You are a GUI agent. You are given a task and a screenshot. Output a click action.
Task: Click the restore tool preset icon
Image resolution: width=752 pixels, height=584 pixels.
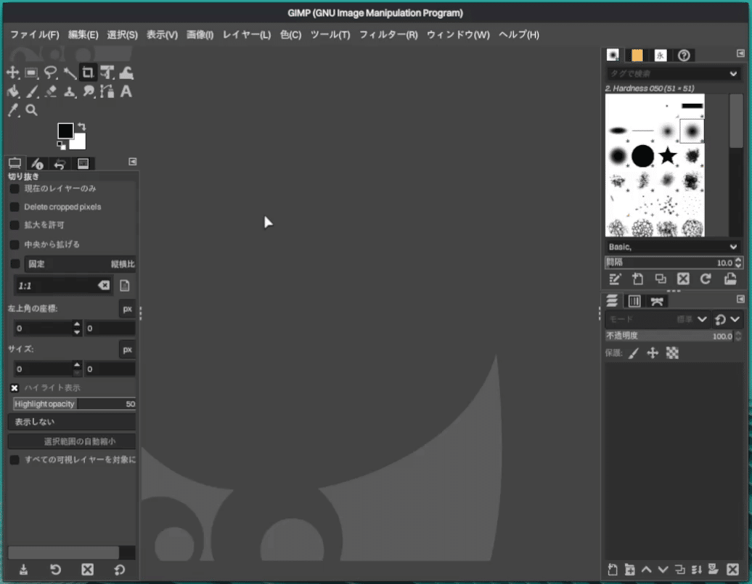coord(56,569)
